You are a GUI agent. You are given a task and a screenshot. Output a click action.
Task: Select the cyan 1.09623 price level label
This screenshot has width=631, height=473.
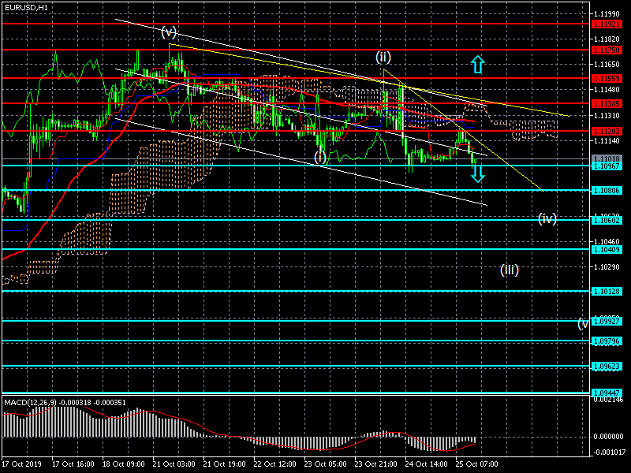(x=607, y=367)
